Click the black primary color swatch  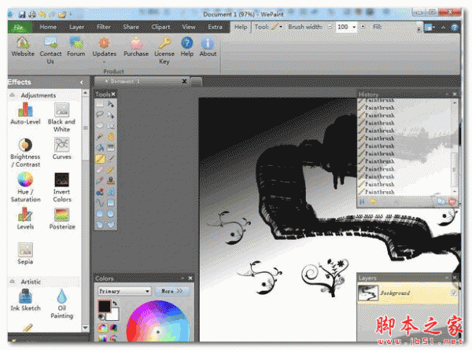pyautogui.click(x=104, y=307)
